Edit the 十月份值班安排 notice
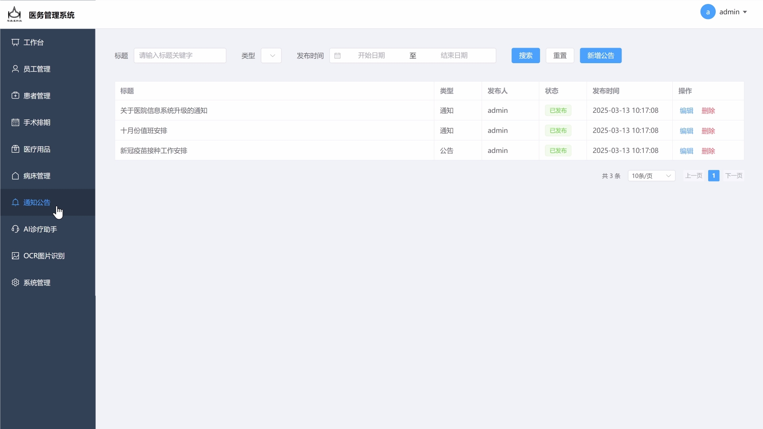Viewport: 763px width, 429px height. 686,131
